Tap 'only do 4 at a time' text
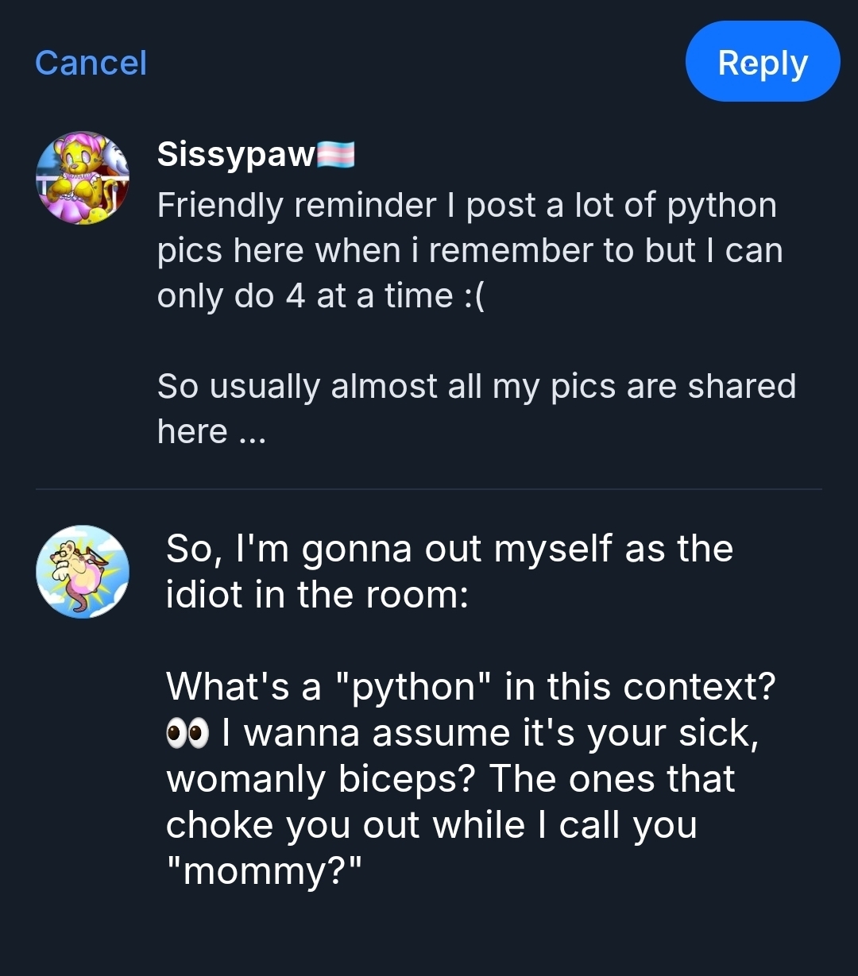 [x=304, y=296]
